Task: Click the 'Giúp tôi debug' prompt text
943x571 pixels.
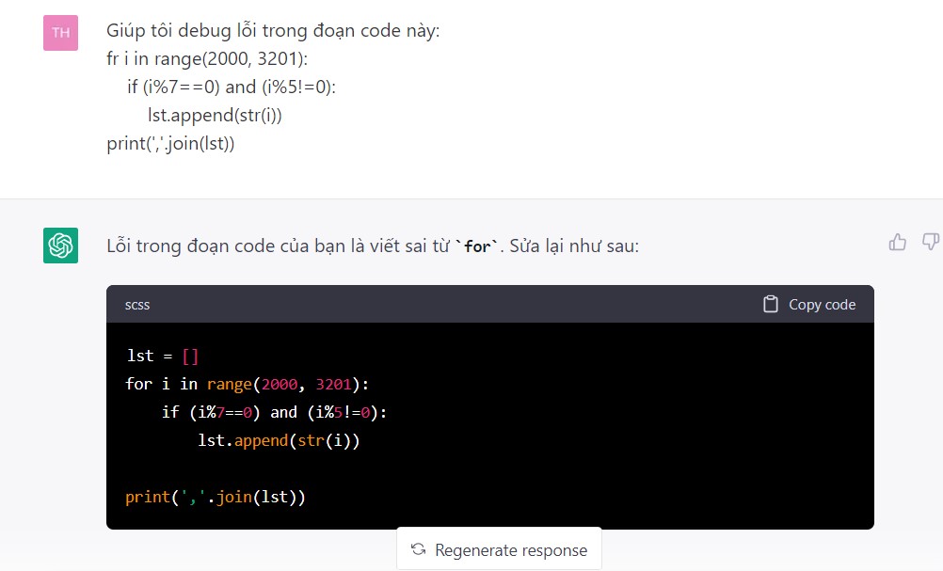Action: coord(273,31)
